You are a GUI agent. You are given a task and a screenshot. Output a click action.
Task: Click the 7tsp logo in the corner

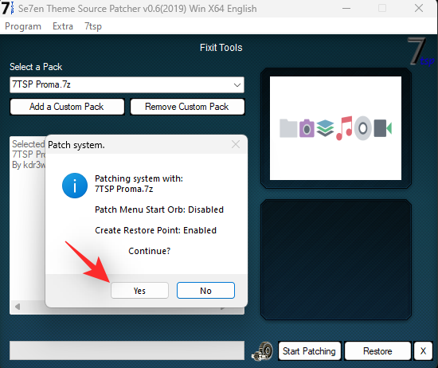pos(420,52)
